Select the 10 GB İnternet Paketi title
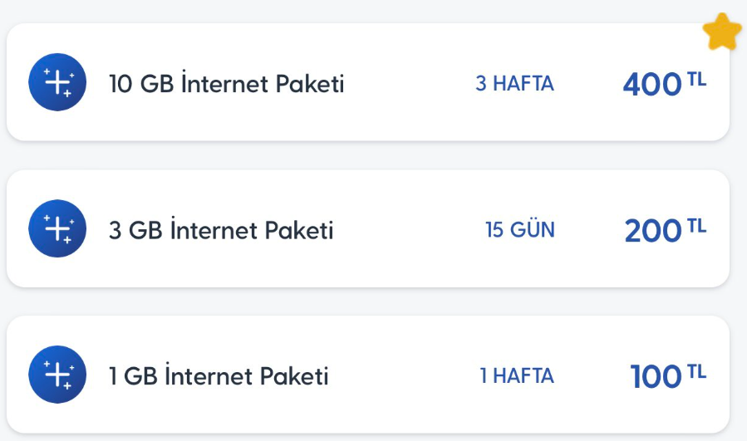 click(226, 83)
